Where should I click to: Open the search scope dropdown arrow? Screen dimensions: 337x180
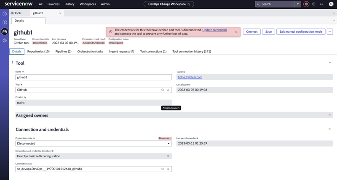pyautogui.click(x=298, y=4)
